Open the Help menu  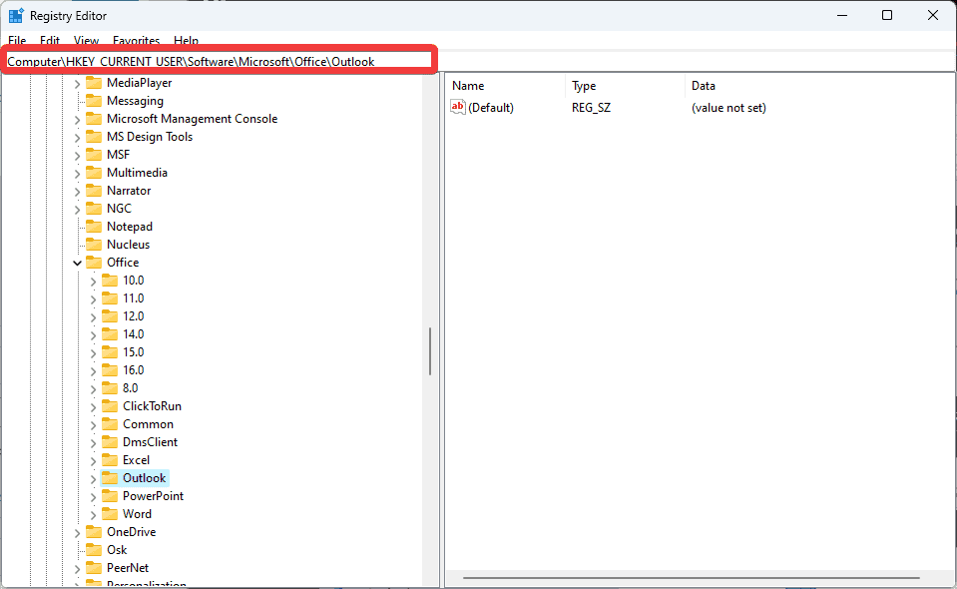[x=187, y=40]
